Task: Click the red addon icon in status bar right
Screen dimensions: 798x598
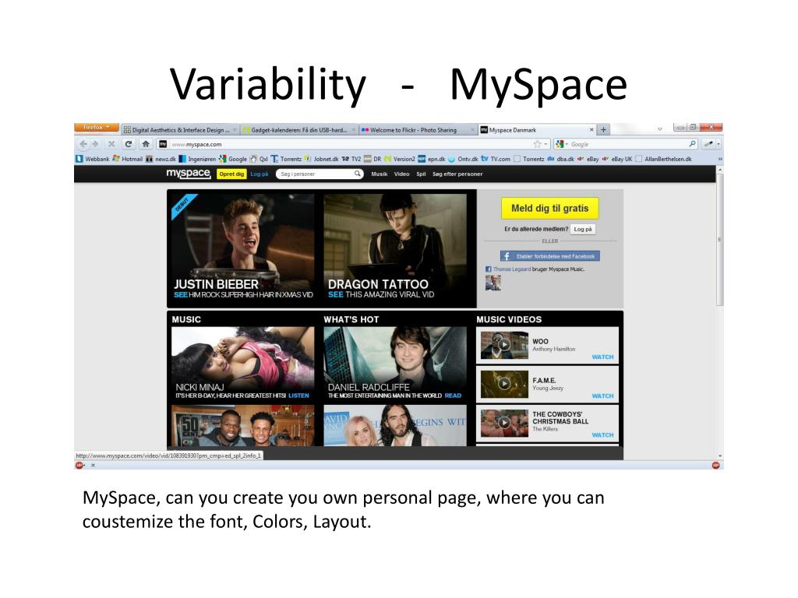Action: 715,466
